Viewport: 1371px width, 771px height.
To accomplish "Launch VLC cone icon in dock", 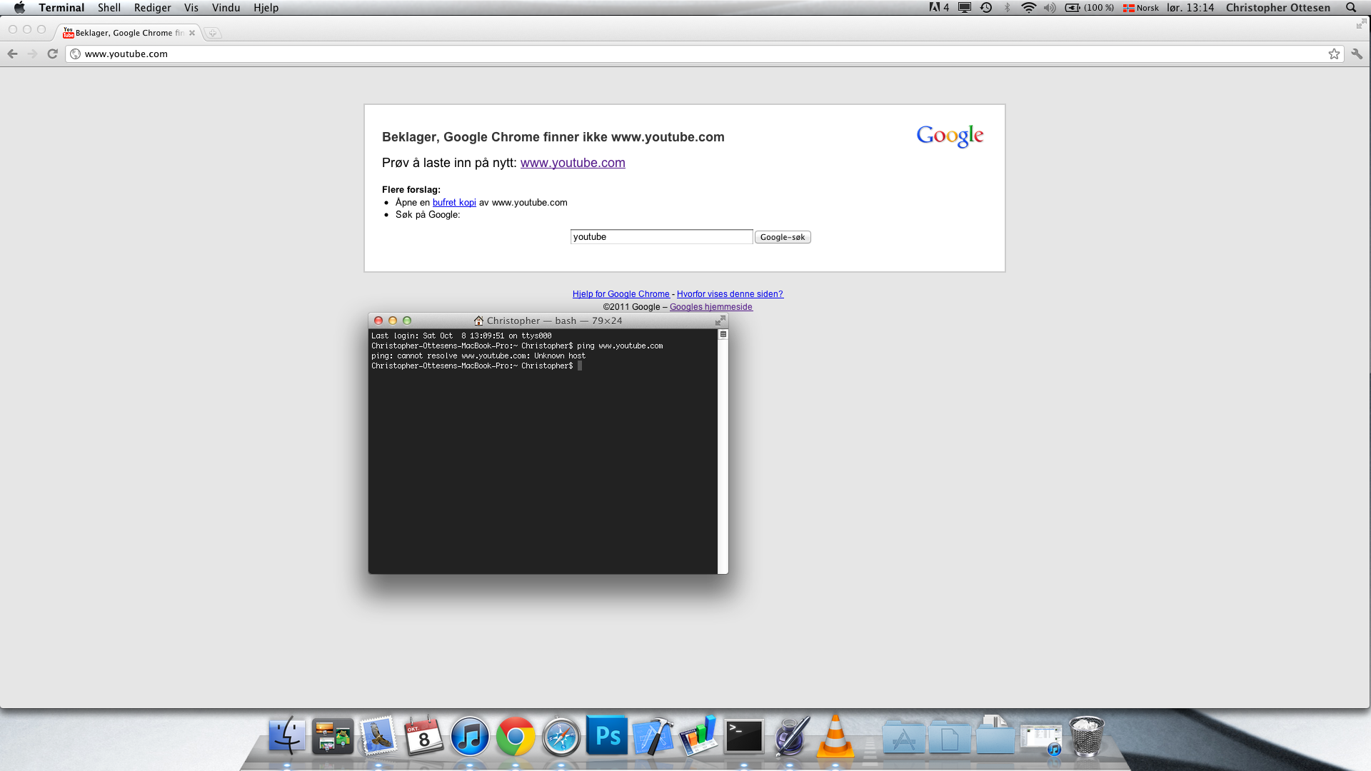I will (835, 736).
